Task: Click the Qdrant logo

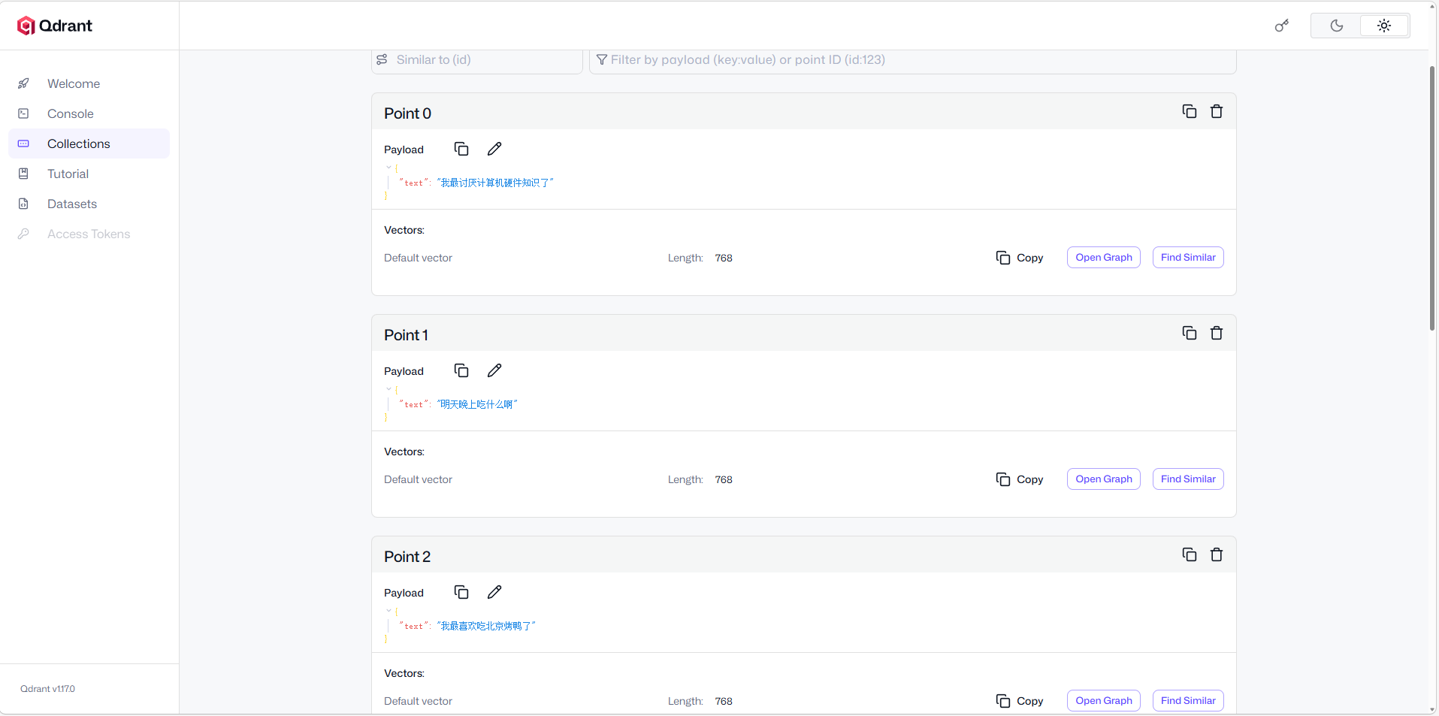Action: [55, 26]
